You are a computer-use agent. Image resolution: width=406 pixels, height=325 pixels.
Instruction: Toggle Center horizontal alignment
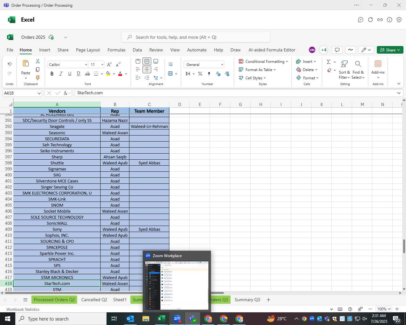(x=147, y=69)
